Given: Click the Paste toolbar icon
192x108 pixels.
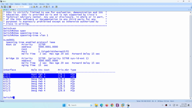Looking at the screenshot, I should (x=34, y=7).
